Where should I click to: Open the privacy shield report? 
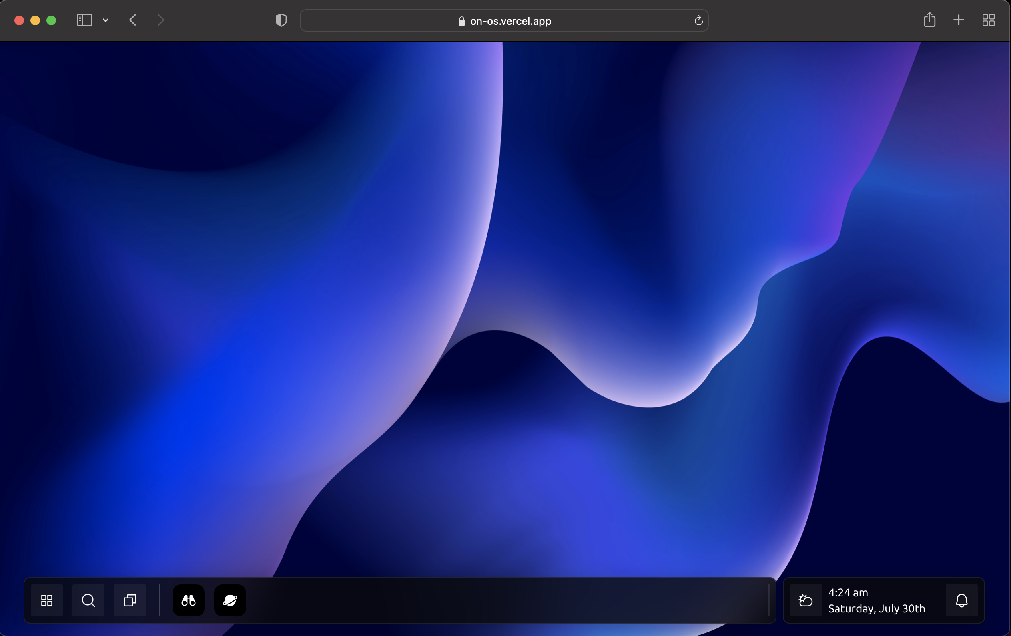point(281,20)
